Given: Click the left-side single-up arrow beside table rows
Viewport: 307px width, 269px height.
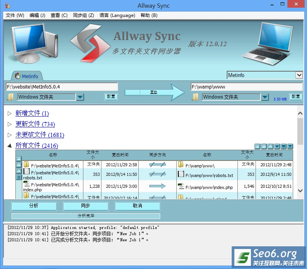Looking at the screenshot, I should point(19,171).
